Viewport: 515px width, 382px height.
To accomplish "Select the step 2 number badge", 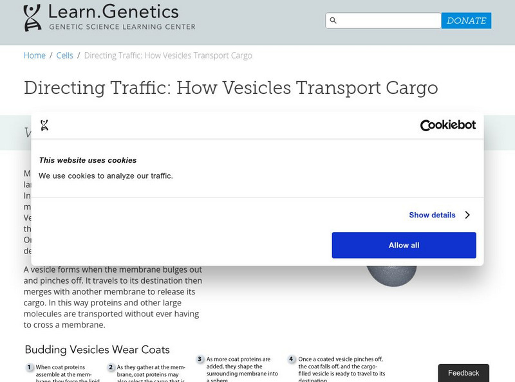I will (x=111, y=367).
